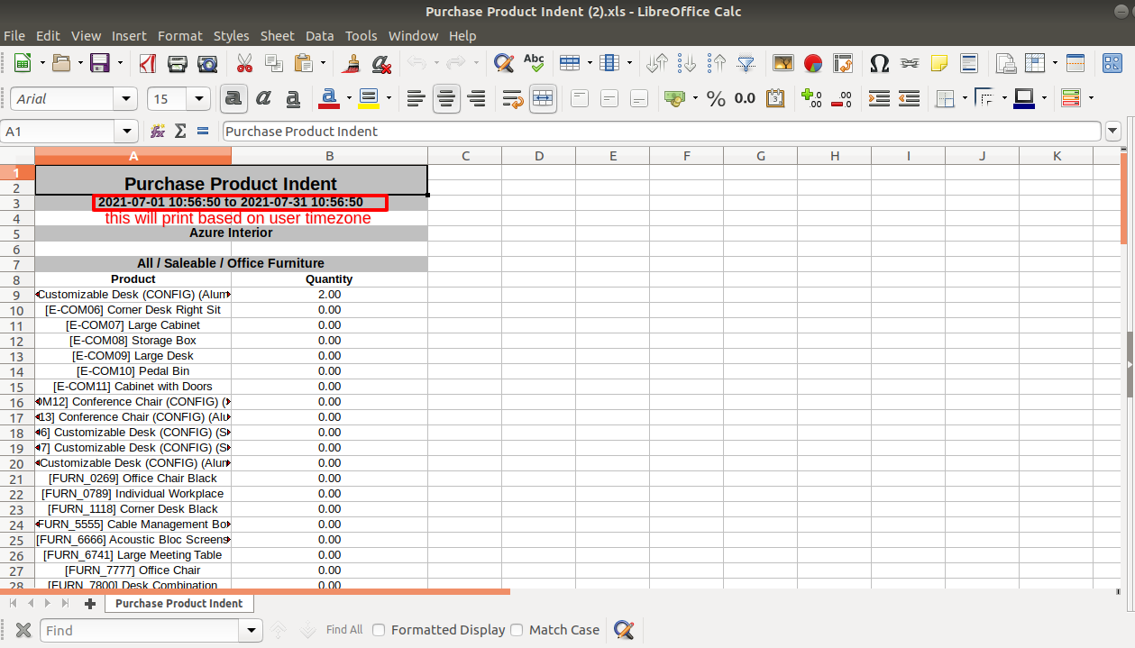Center cell text horizontally
The image size is (1135, 648).
click(x=446, y=98)
